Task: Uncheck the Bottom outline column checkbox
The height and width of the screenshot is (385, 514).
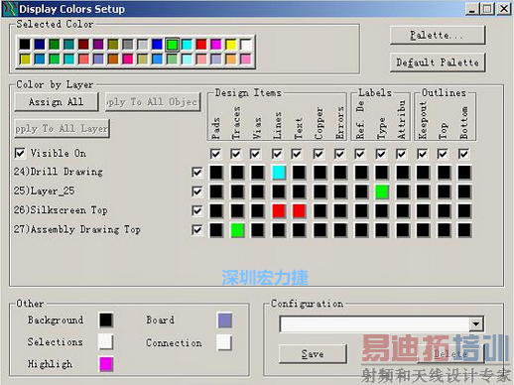Action: click(463, 154)
